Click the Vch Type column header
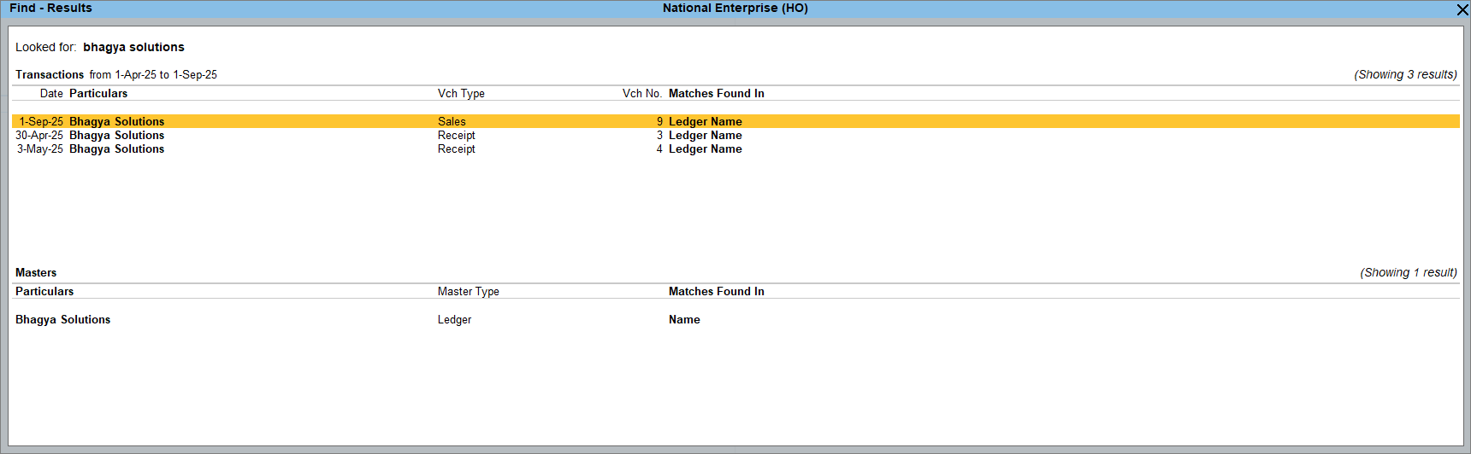The image size is (1471, 454). coord(461,94)
